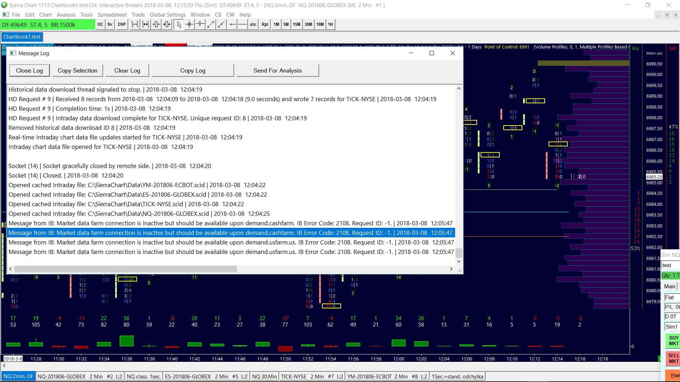Click the BUY MKT button
The width and height of the screenshot is (680, 382).
pyautogui.click(x=673, y=341)
